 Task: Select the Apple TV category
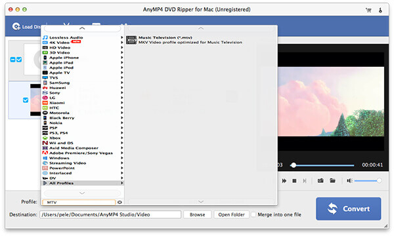(82, 73)
